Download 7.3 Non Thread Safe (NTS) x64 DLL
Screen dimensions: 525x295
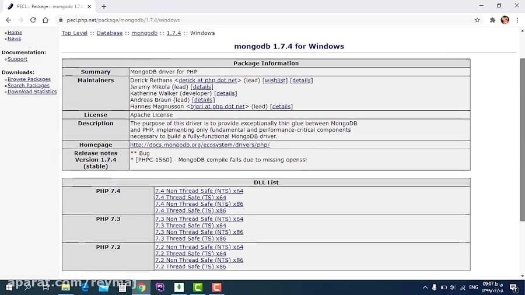point(199,219)
